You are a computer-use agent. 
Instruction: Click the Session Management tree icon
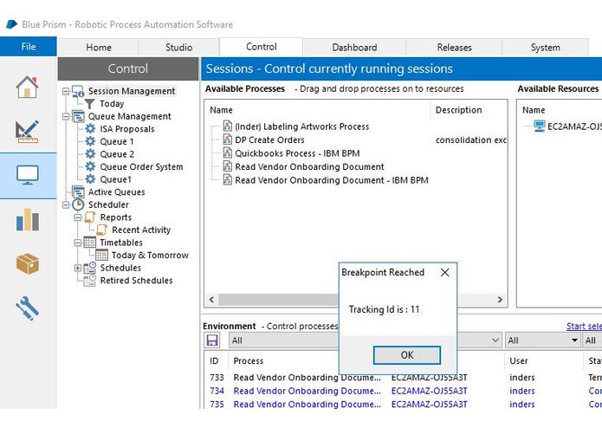(78, 91)
